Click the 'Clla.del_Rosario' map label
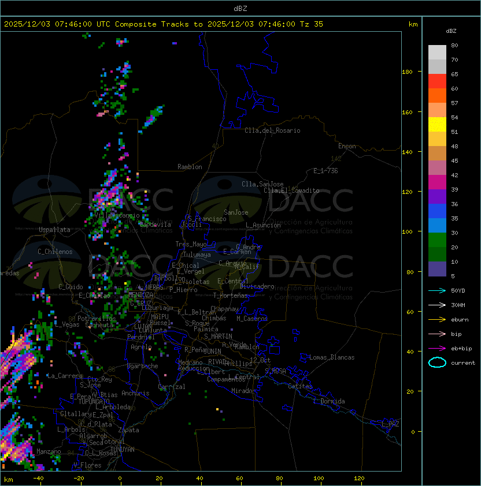Viewport: 481px width, 486px height. click(x=272, y=130)
